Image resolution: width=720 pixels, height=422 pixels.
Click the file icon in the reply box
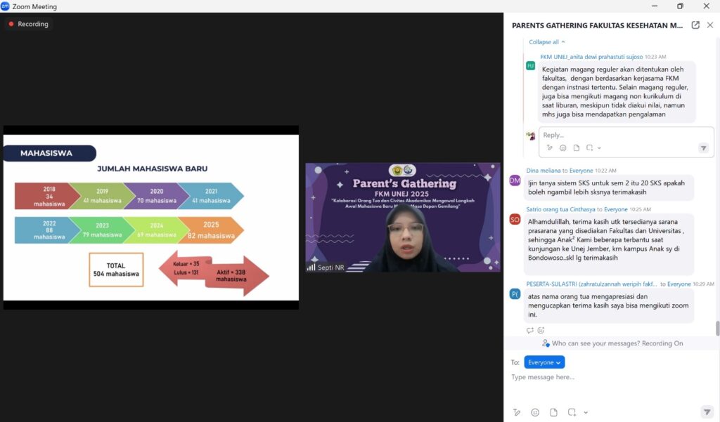[x=576, y=148]
